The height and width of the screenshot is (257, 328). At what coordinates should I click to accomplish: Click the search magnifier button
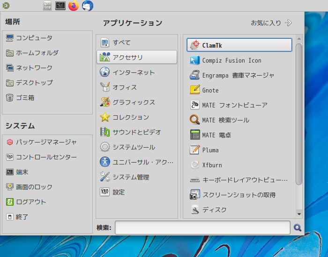coord(297,228)
